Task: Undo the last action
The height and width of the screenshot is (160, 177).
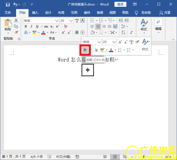Action: click(15, 4)
